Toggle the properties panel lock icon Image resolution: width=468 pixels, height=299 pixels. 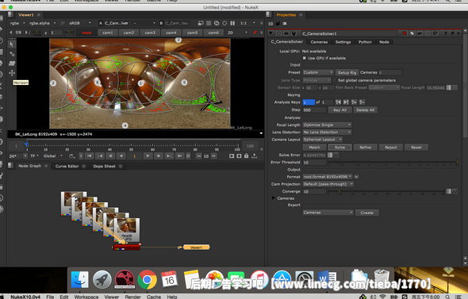pyautogui.click(x=278, y=24)
